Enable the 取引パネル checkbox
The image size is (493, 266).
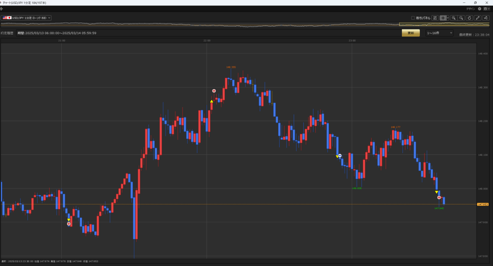point(413,18)
